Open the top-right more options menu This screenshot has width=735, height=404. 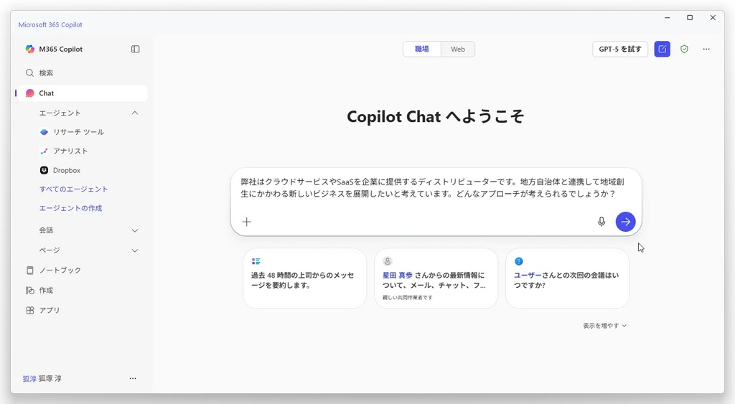(x=706, y=50)
